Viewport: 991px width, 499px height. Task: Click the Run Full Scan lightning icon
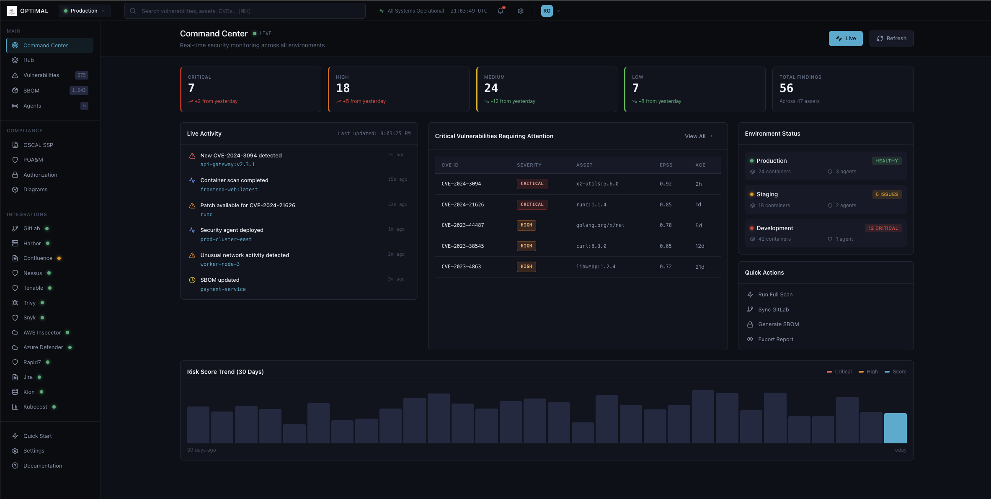click(750, 294)
